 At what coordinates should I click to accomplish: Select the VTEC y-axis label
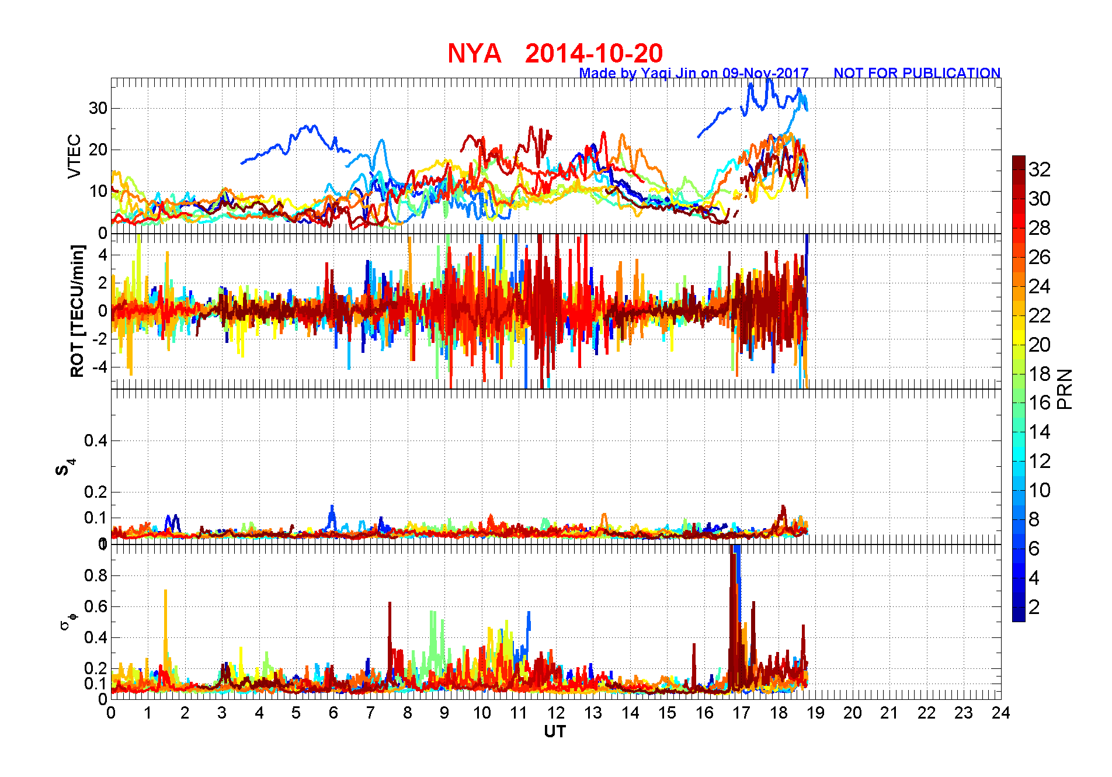74,156
